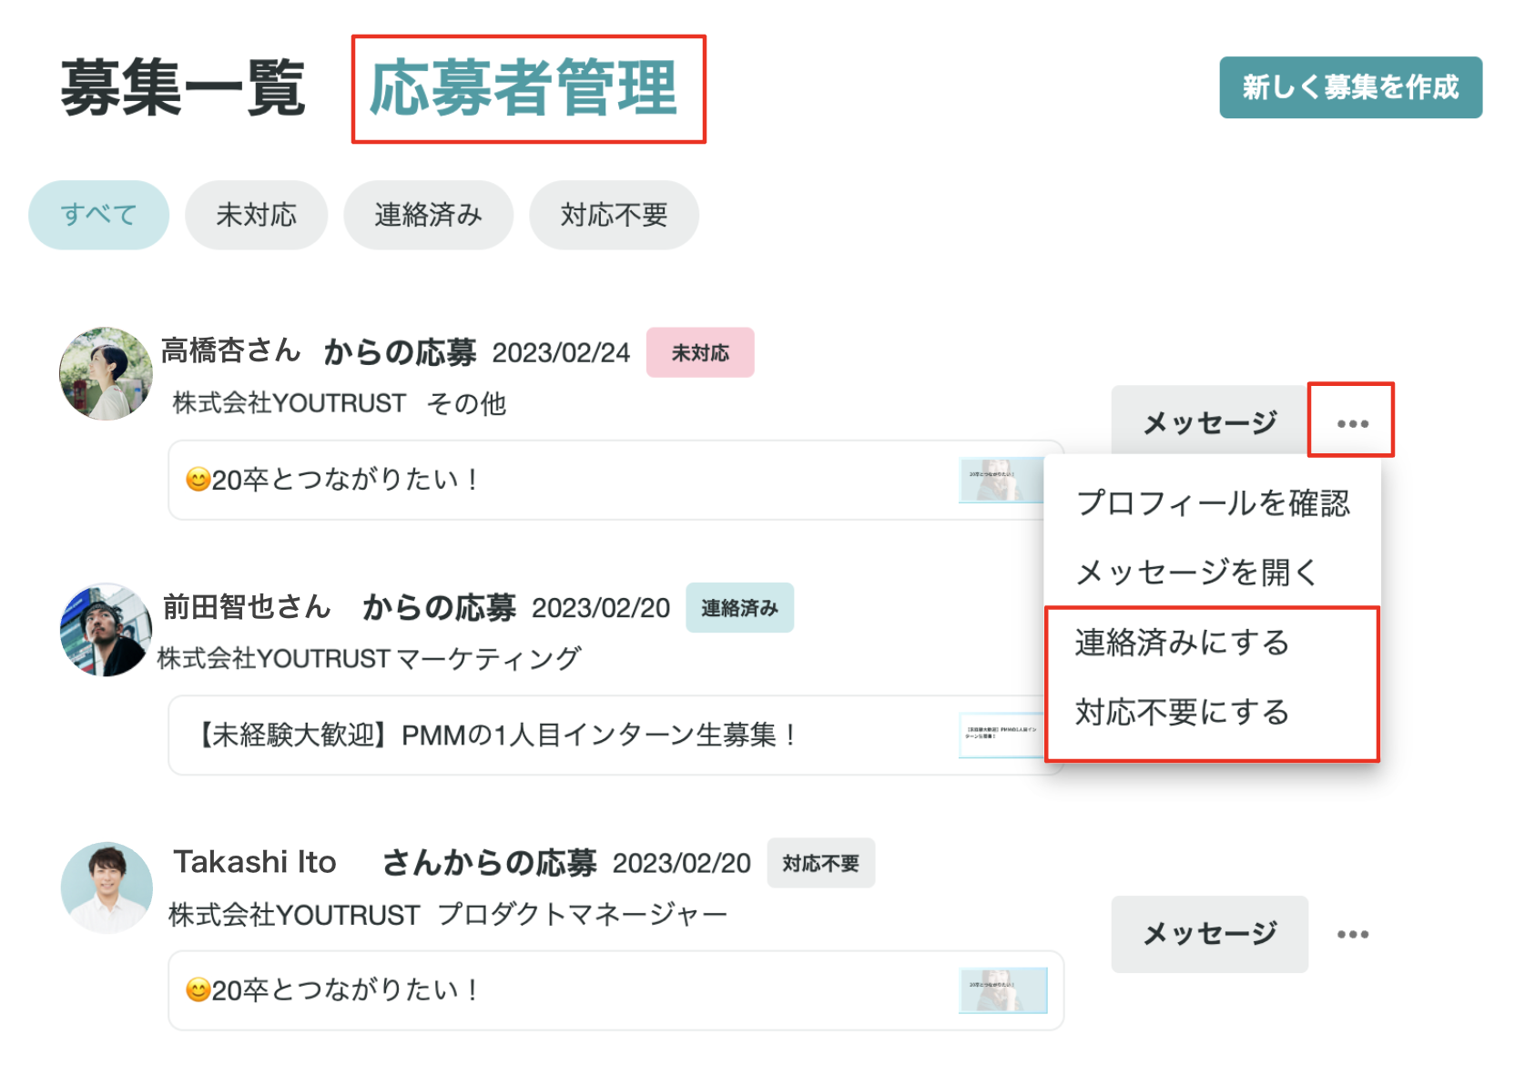
Task: Message 高橋杏 with the メッセージ button
Action: tap(1209, 422)
